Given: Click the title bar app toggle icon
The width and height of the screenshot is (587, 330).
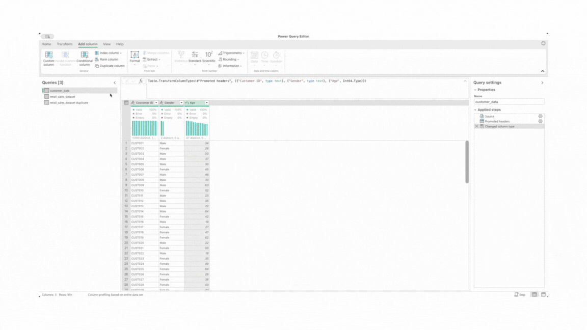Looking at the screenshot, I should [x=47, y=37].
